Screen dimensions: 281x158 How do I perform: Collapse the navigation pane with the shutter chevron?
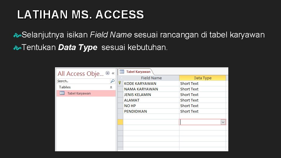(113, 73)
